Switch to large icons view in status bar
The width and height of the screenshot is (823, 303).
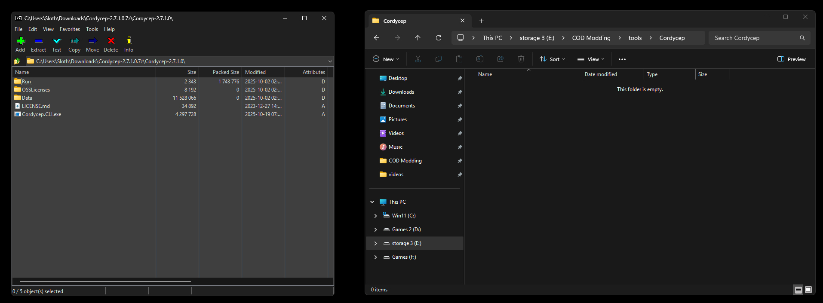coord(808,290)
